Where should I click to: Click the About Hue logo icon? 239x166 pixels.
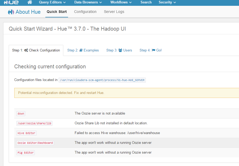(x=11, y=12)
